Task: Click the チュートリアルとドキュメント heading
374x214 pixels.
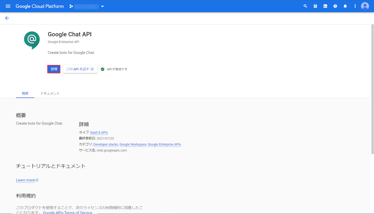Action: [x=51, y=166]
